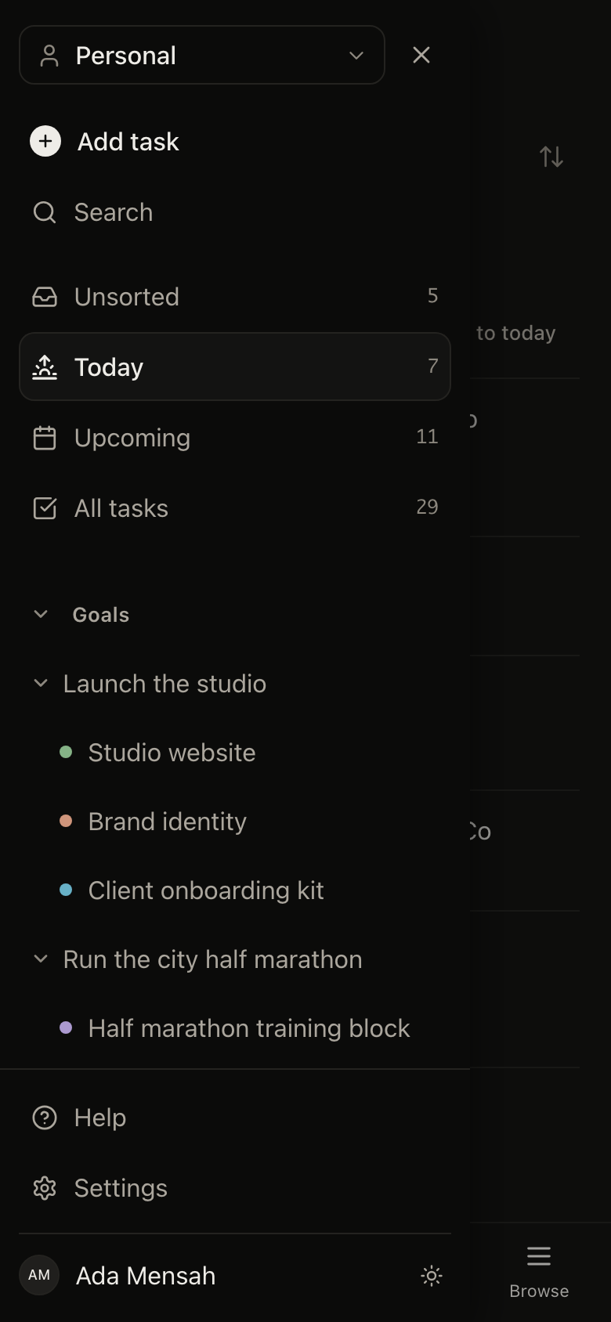611x1322 pixels.
Task: Open the Unsorted list
Action: [235, 297]
